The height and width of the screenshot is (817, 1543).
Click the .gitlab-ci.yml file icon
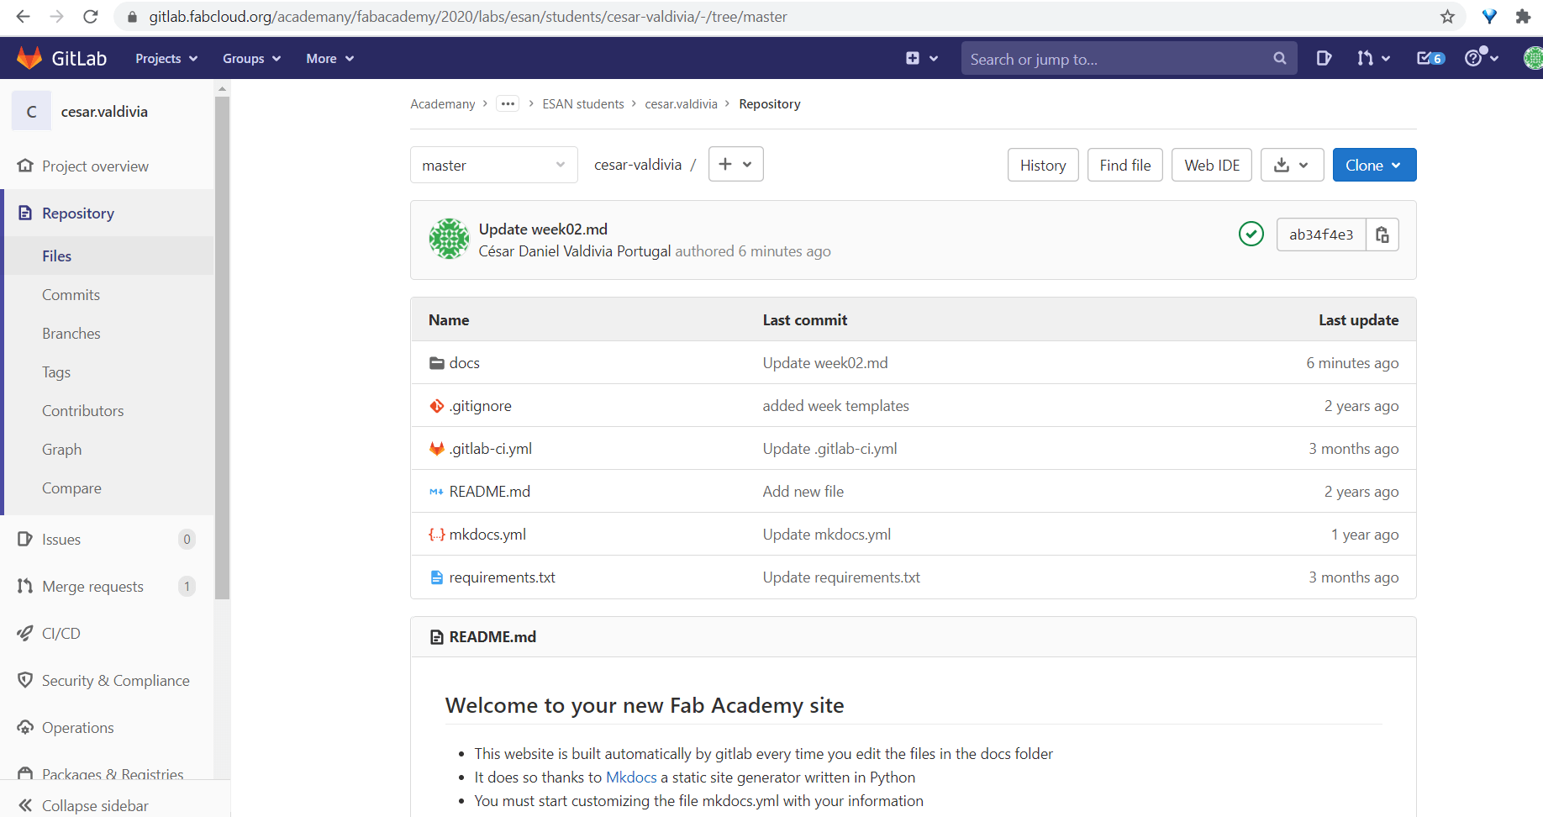437,449
